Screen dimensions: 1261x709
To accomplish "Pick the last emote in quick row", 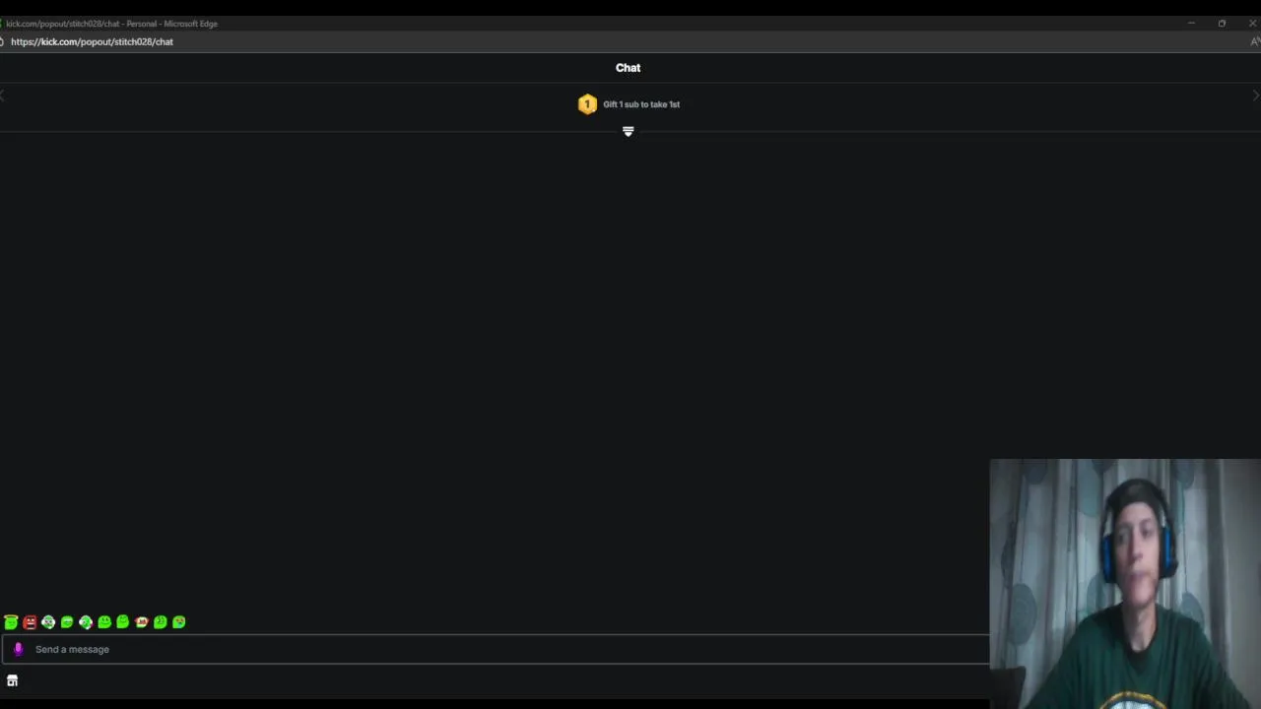I will 179,621.
